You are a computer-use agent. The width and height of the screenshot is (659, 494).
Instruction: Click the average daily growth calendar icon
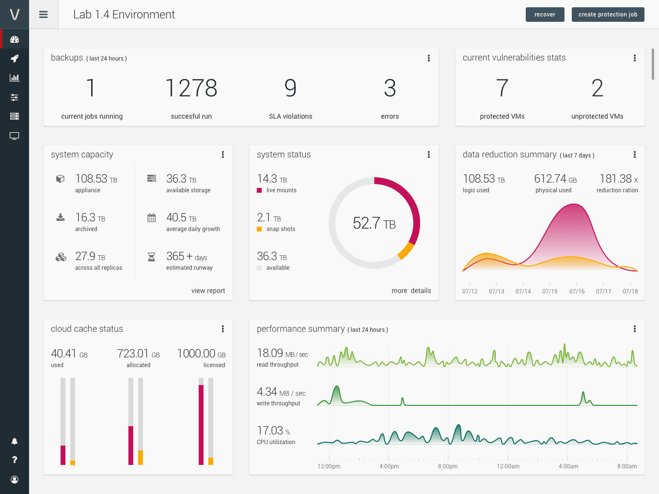[x=152, y=217]
